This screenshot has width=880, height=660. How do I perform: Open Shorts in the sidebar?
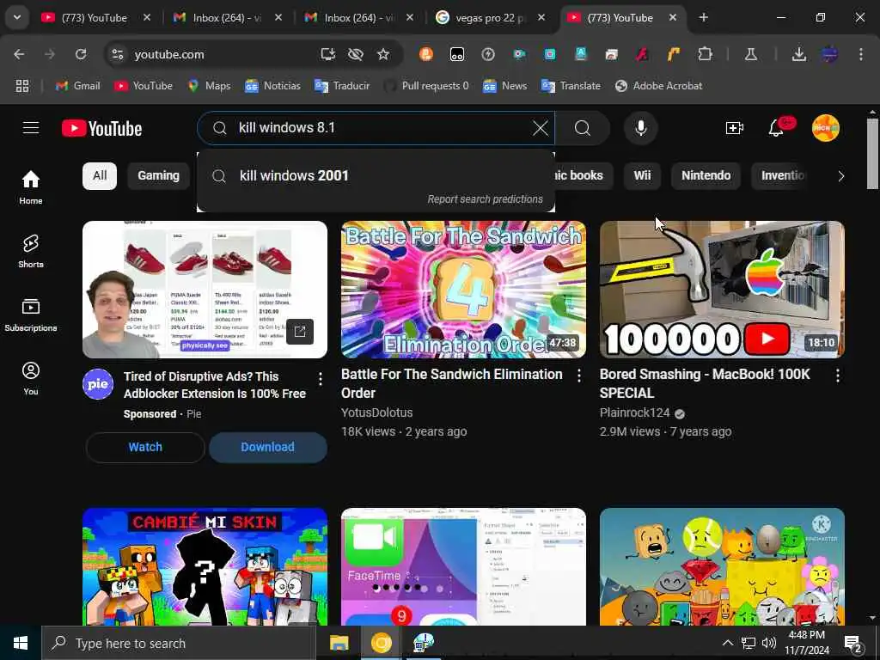(x=31, y=251)
